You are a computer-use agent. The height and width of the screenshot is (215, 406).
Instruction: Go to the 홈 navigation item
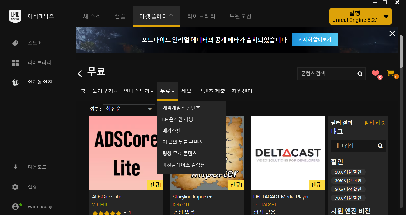(83, 91)
